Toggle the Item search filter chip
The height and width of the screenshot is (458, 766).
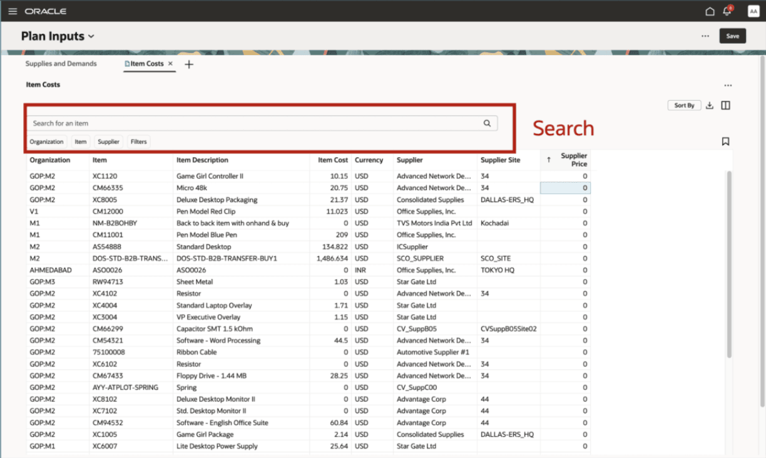tap(80, 141)
